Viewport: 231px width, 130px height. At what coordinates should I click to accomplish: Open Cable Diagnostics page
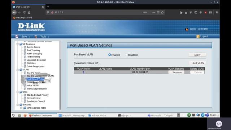point(35,66)
